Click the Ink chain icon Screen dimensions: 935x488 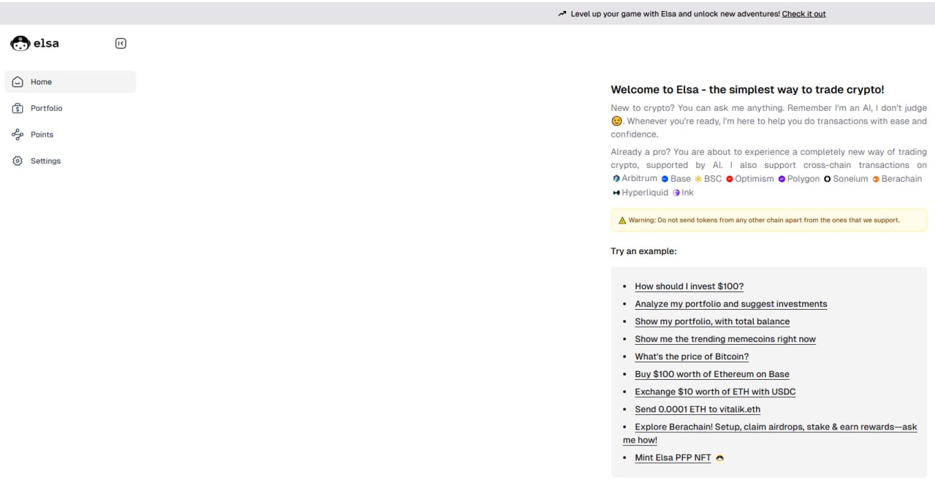[x=676, y=193]
